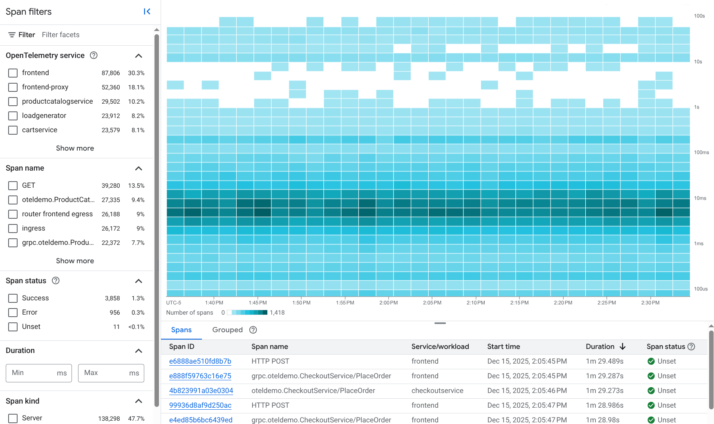Collapse the Duration section
The width and height of the screenshot is (714, 424).
[x=138, y=351]
